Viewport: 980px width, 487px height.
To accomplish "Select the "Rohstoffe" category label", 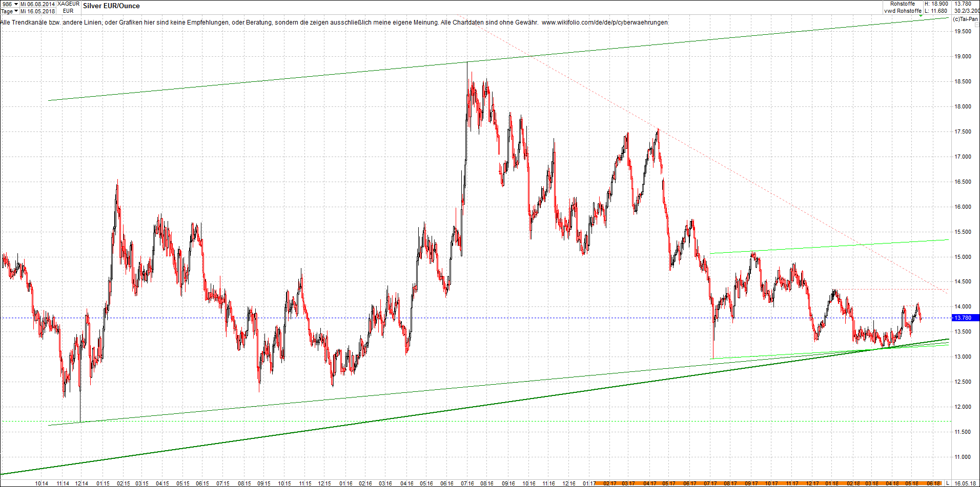I will pos(902,4).
